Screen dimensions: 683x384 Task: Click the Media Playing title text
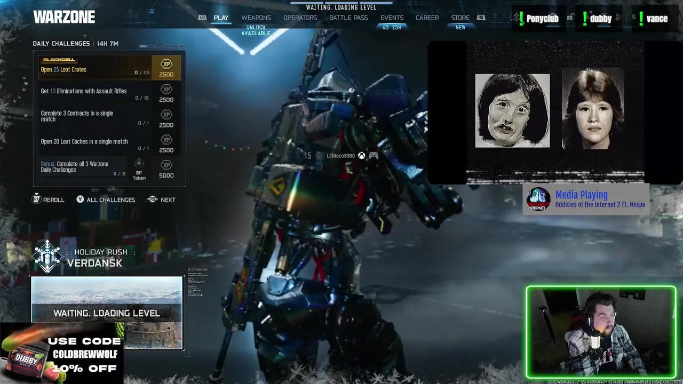pyautogui.click(x=582, y=195)
